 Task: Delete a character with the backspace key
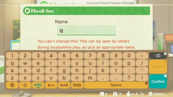[x=158, y=56]
